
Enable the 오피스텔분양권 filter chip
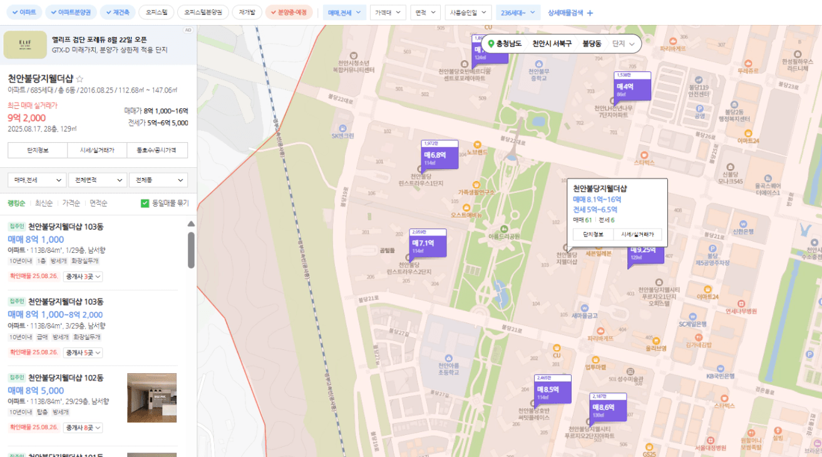203,12
